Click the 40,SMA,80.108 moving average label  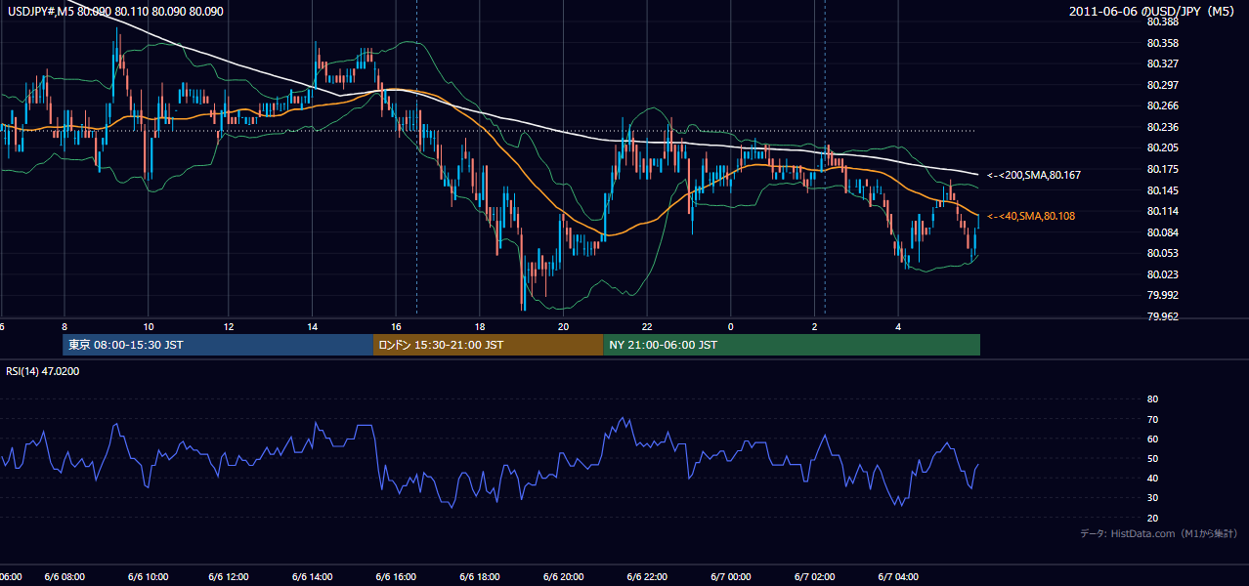coord(1031,216)
